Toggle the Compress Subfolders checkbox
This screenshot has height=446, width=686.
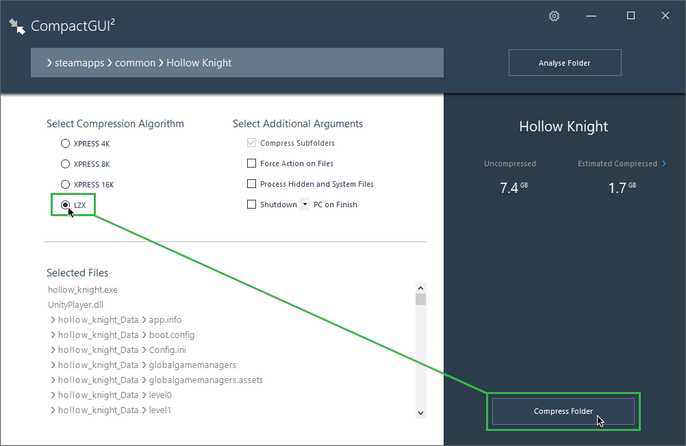click(251, 143)
